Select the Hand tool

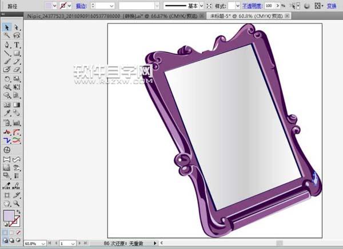7,203
